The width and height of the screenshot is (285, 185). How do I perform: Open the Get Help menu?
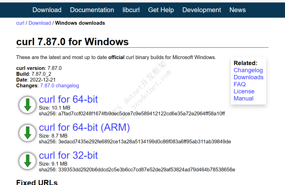pos(161,10)
